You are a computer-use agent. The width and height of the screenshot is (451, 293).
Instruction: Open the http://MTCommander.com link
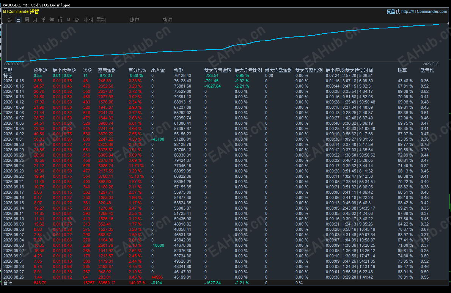pyautogui.click(x=424, y=11)
